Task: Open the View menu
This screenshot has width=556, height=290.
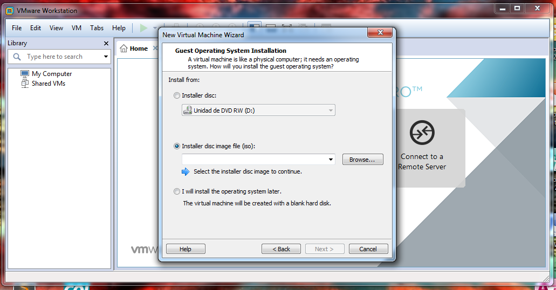Action: tap(56, 28)
